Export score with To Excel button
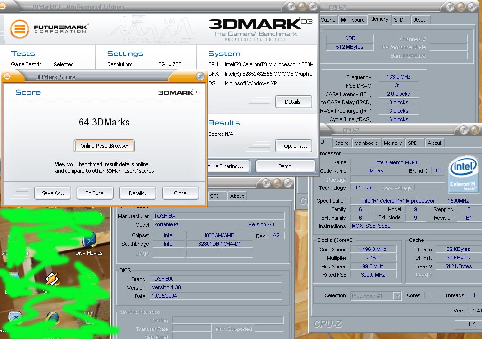This screenshot has height=339, width=482. pyautogui.click(x=95, y=193)
